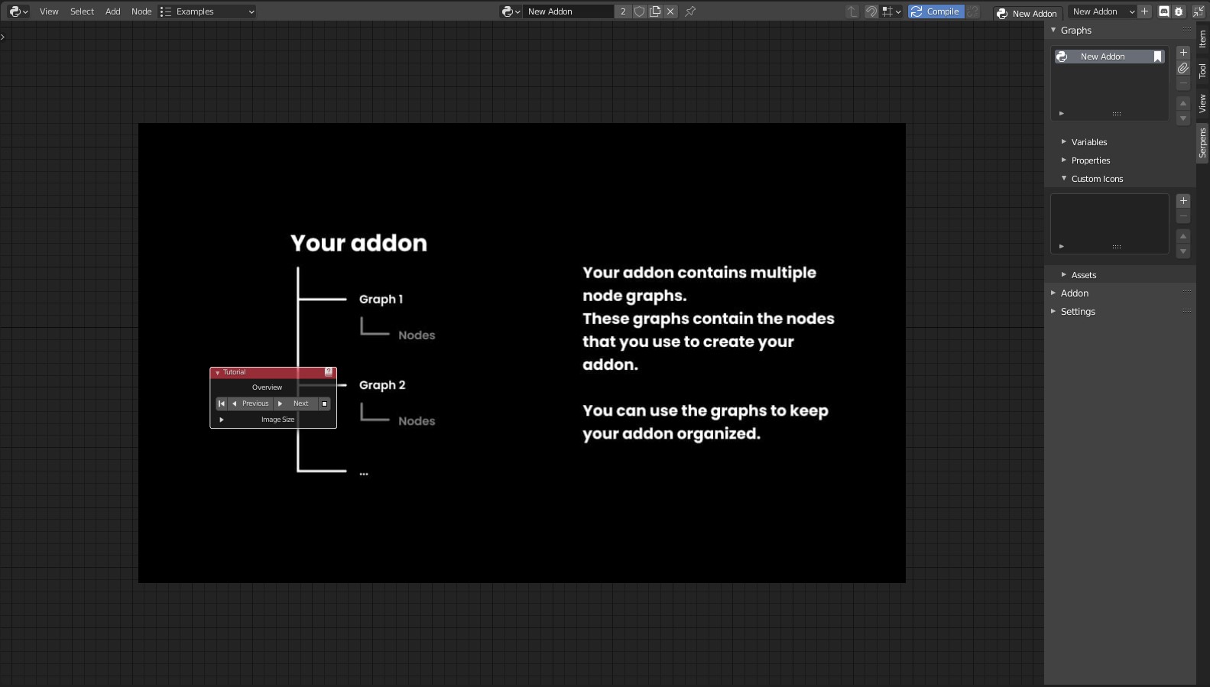Open the New Addon workspace dropdown

pyautogui.click(x=1103, y=11)
